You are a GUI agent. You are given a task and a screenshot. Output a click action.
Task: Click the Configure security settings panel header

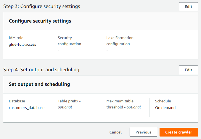click(40, 21)
